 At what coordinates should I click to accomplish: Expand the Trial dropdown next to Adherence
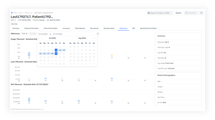pos(25,34)
